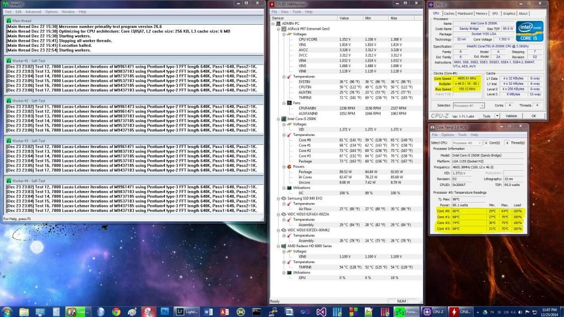Switch to Lightroom taskbar button

point(187,311)
